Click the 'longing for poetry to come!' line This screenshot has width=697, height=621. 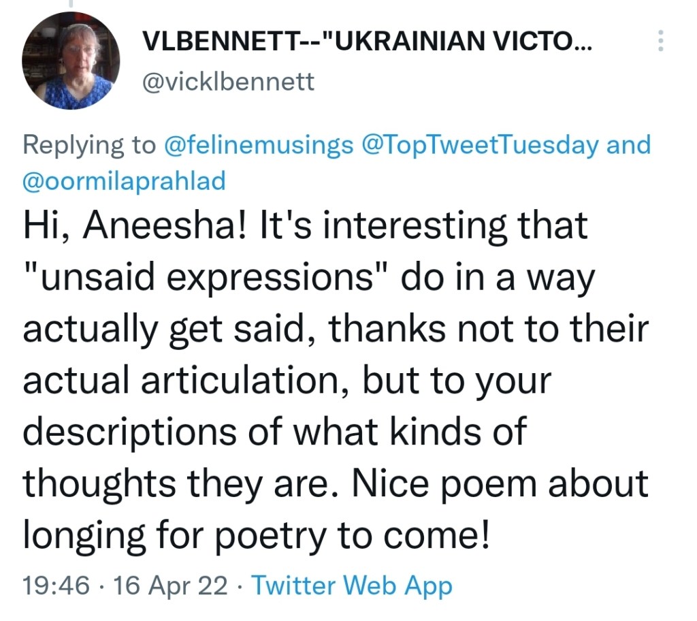pyautogui.click(x=255, y=536)
